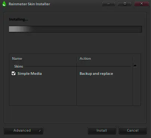The height and width of the screenshot is (138, 151).
Task: Click the Cancel button
Action: [x=133, y=131]
